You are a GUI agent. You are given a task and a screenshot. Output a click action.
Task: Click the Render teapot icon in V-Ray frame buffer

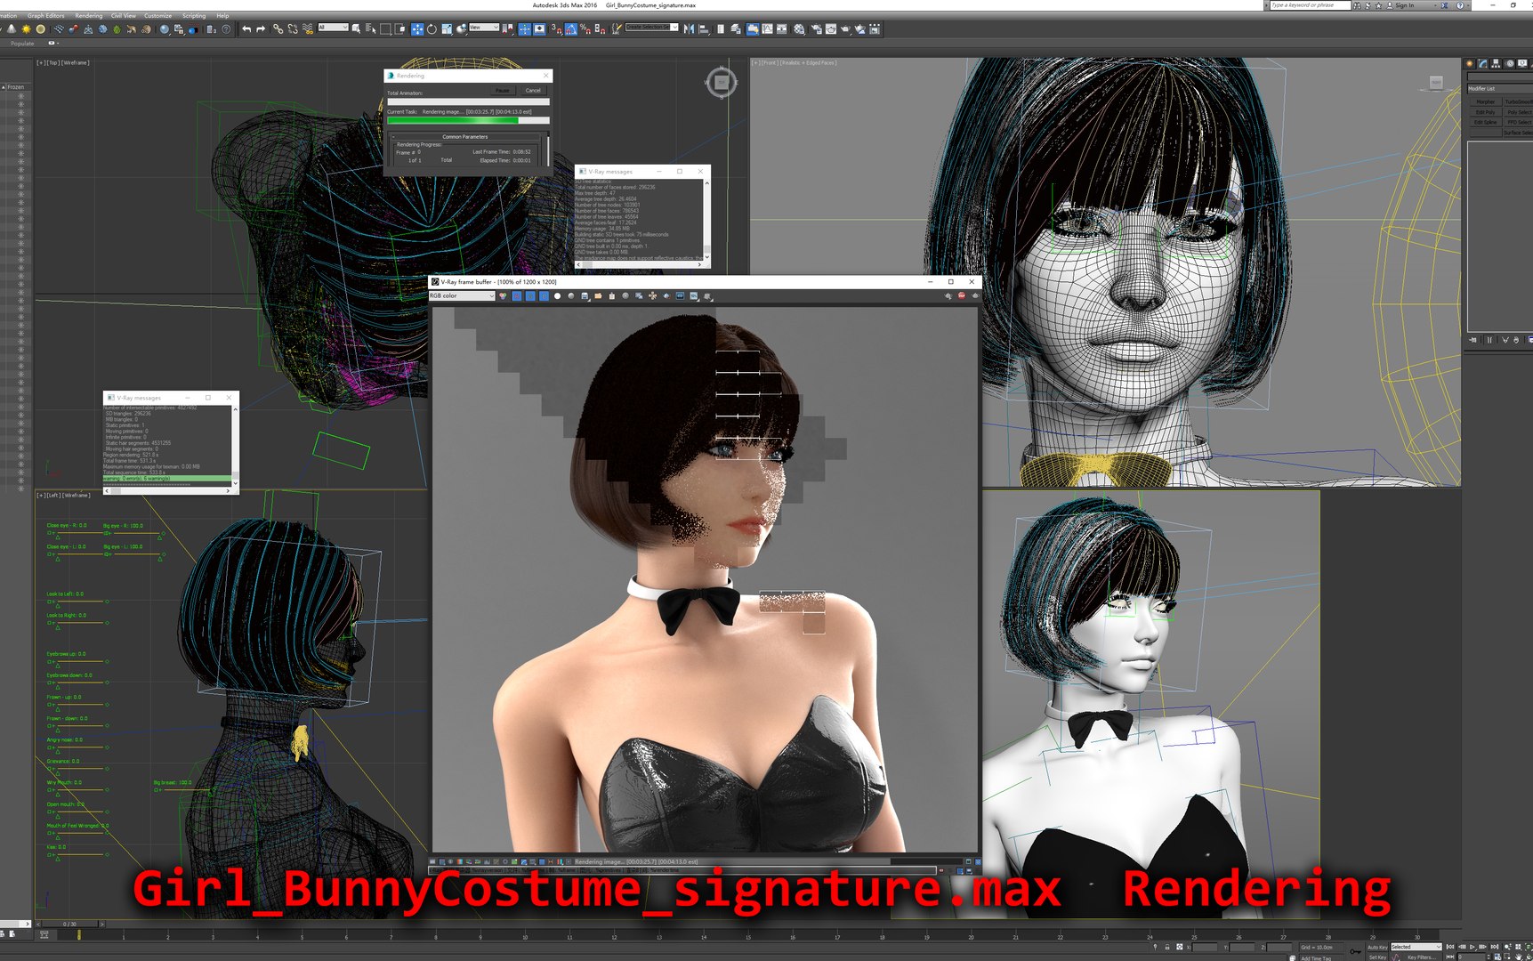click(x=975, y=296)
